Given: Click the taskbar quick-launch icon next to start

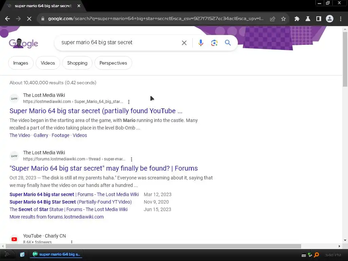Looking at the screenshot, I should pyautogui.click(x=22, y=255).
